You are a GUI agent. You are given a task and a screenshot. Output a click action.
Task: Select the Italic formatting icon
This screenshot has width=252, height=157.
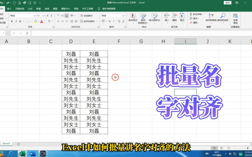click(16, 21)
